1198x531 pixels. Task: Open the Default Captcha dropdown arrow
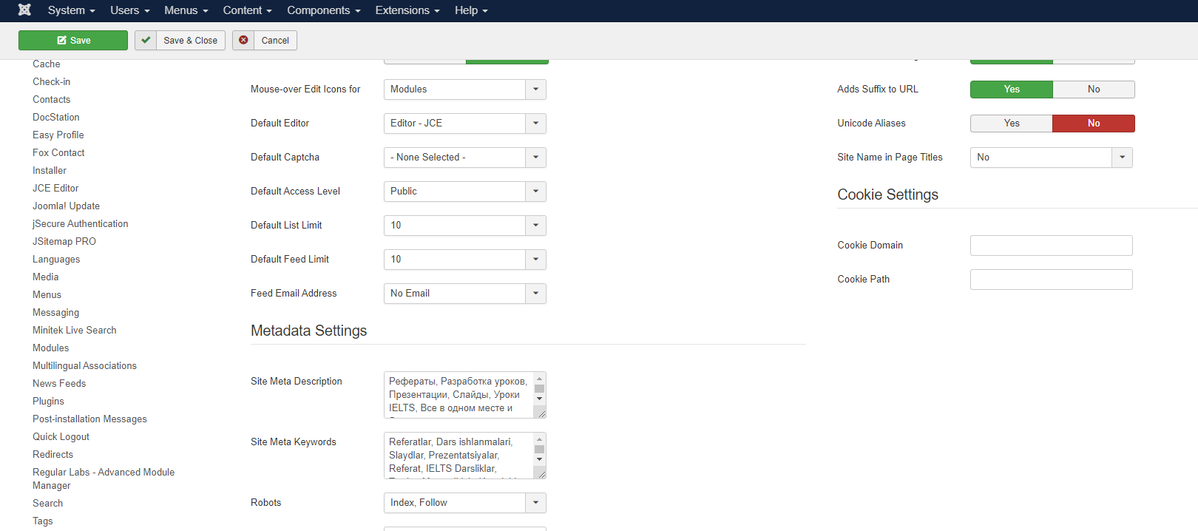[535, 158]
